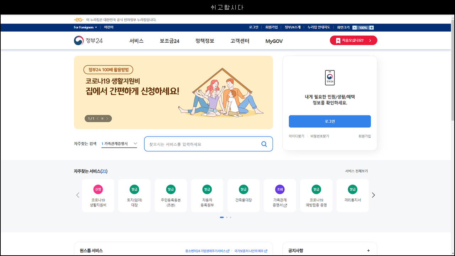
Task: Click the 원스톱 서비스 heading
Action: (x=91, y=251)
